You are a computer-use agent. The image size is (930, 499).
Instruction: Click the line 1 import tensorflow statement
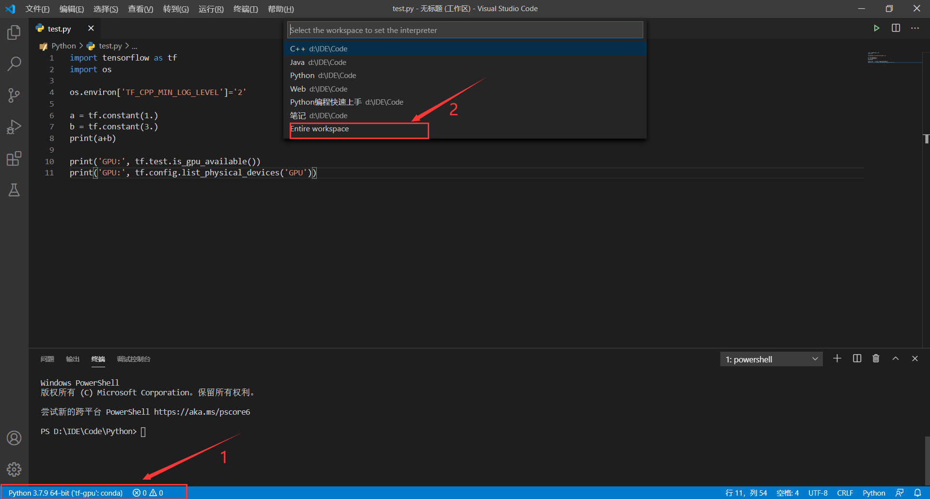[x=124, y=58]
